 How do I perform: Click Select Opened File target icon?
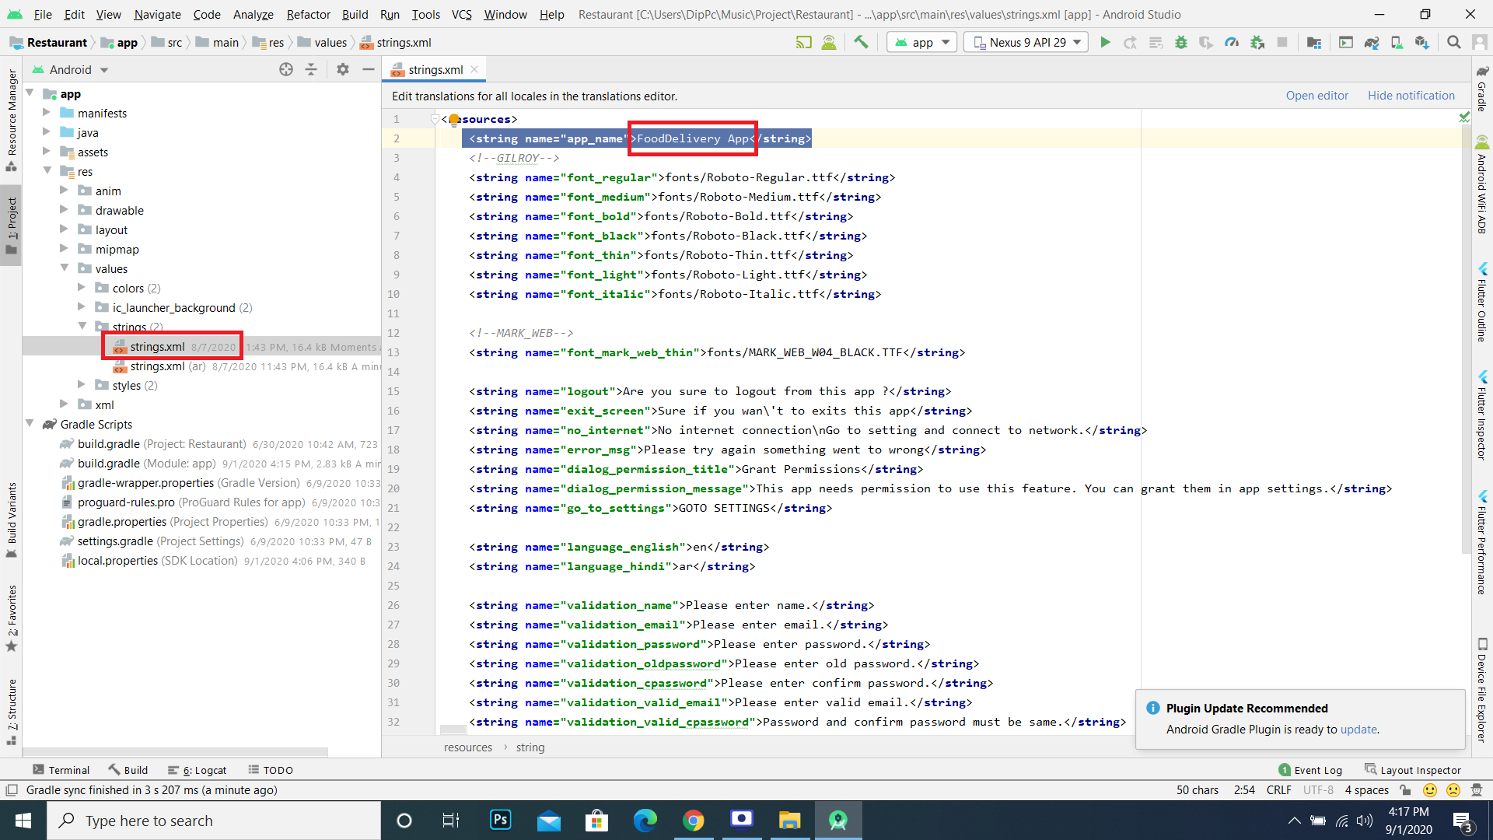(286, 70)
